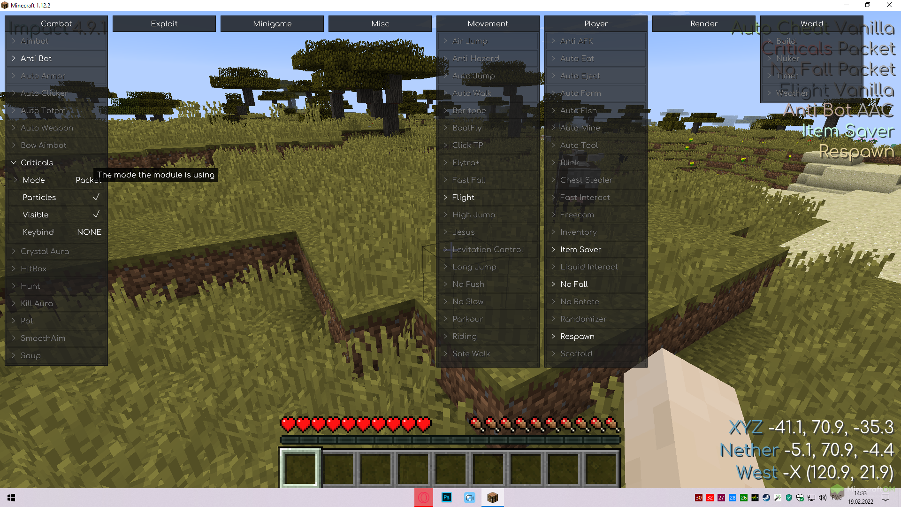Enable the No Fall player module

point(573,284)
